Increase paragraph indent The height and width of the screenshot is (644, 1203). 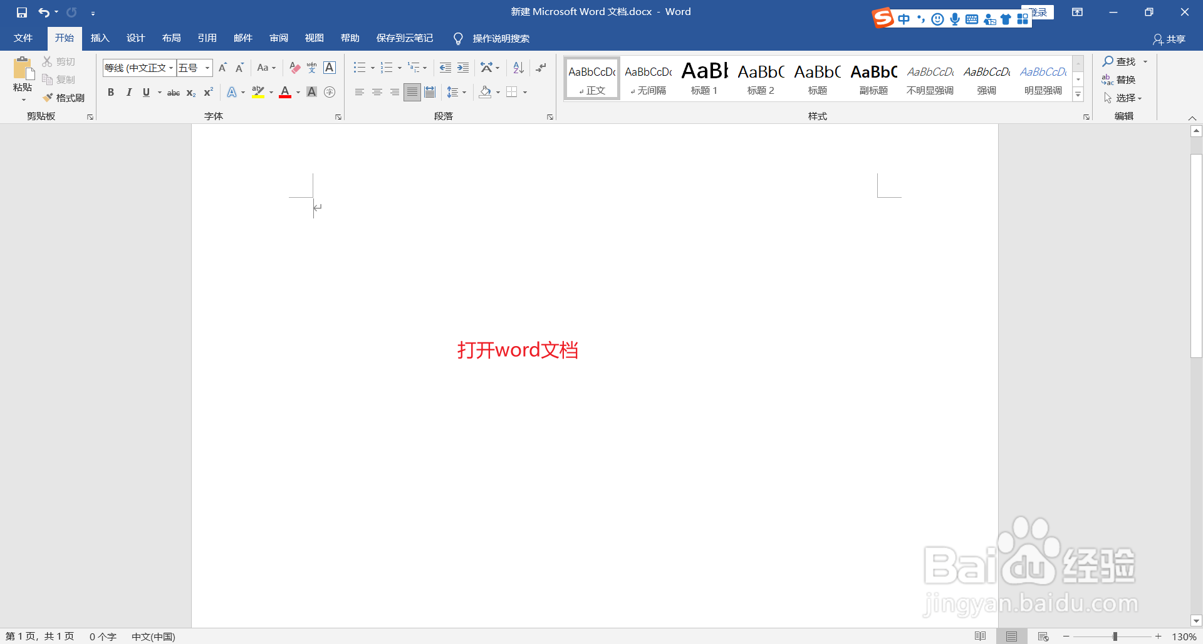pyautogui.click(x=463, y=68)
